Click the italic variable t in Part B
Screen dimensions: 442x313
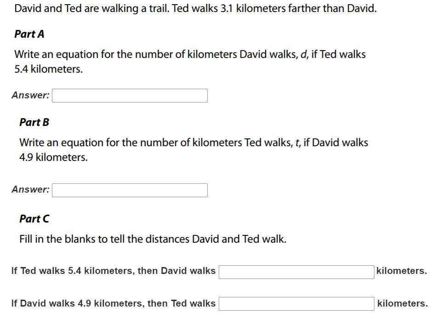(297, 142)
